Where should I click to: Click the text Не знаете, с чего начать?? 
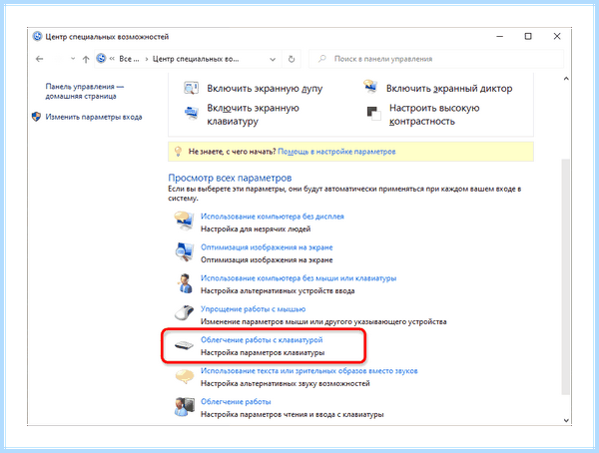[x=232, y=152]
